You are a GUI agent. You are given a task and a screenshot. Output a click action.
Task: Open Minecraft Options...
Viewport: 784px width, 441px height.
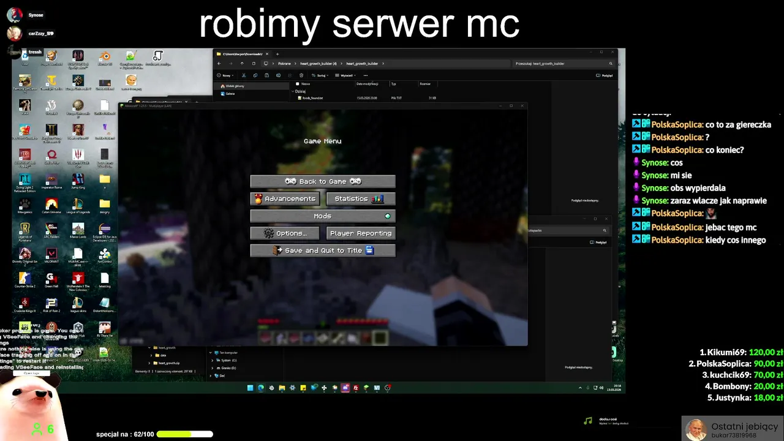[x=285, y=233]
